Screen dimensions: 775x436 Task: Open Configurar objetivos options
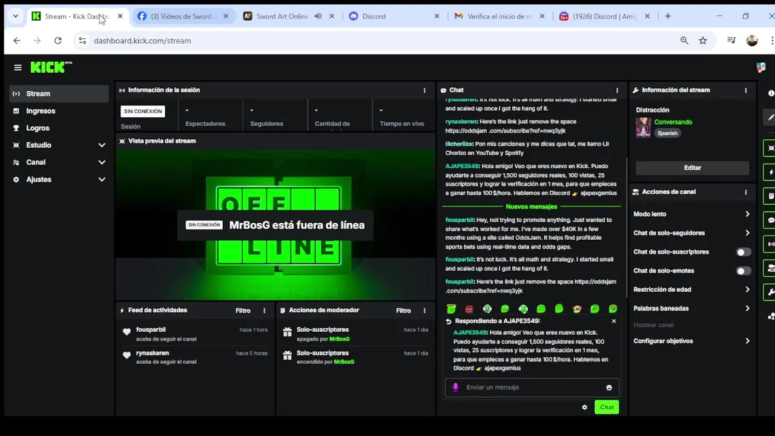click(691, 341)
